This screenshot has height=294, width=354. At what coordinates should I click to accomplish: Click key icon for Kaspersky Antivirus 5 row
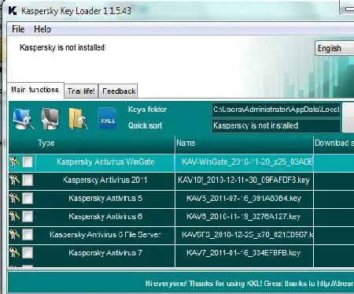15,198
